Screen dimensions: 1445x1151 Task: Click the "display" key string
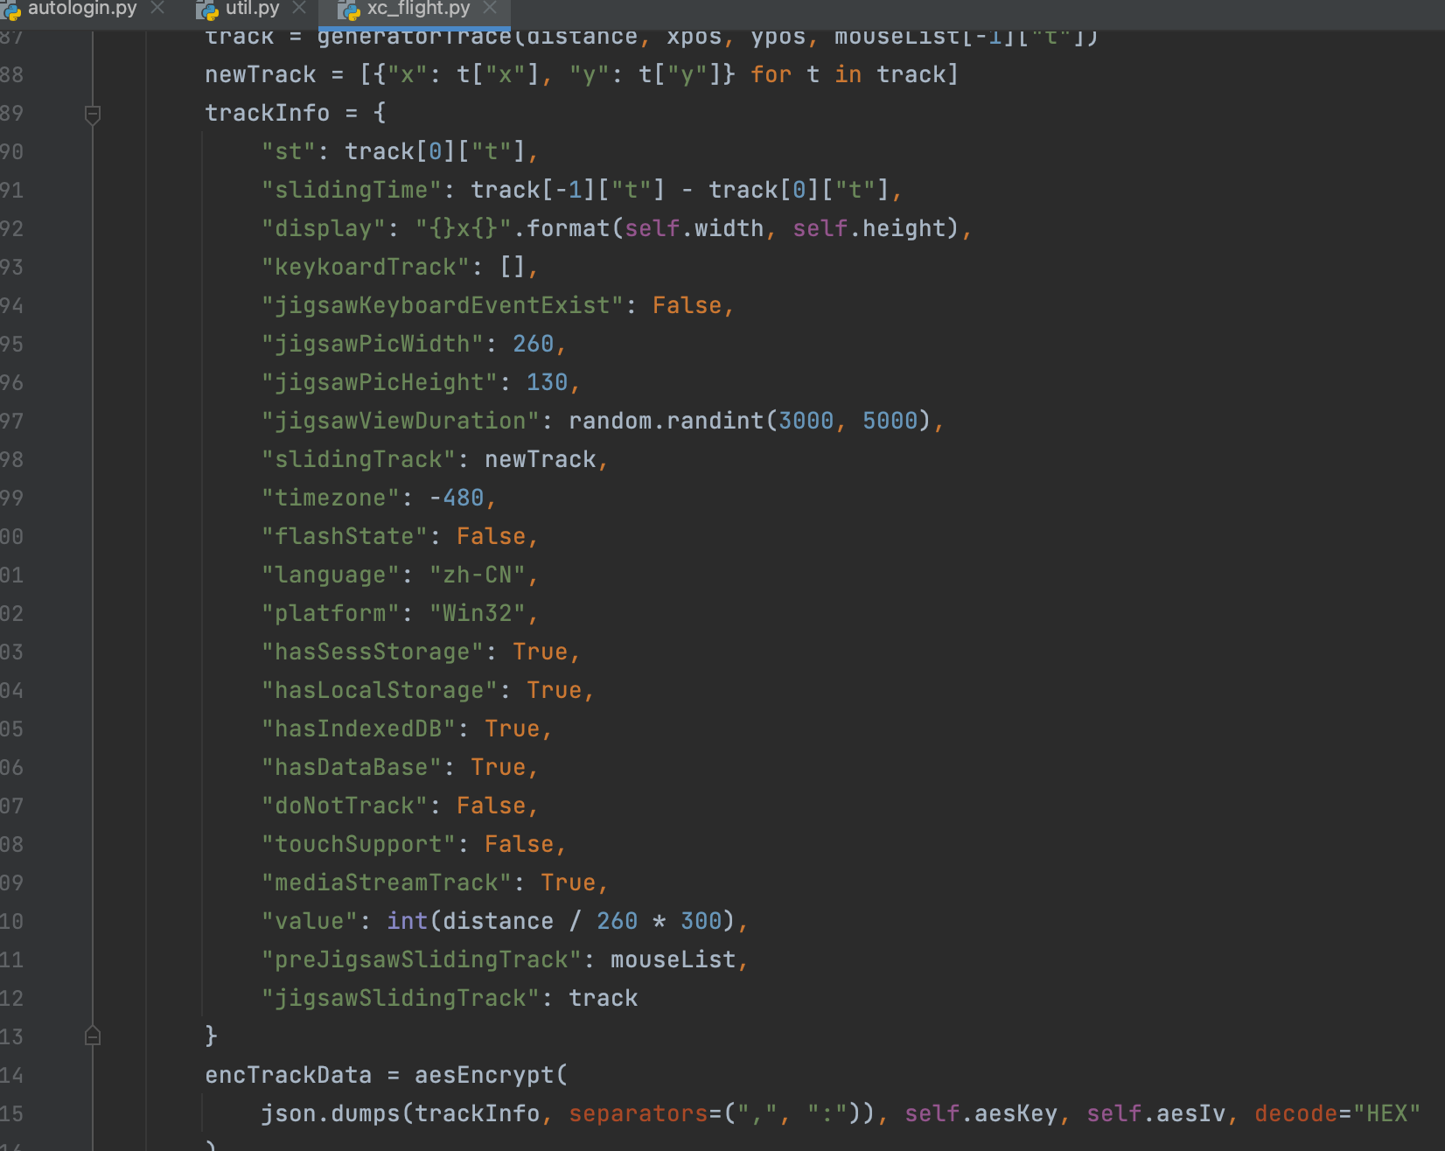point(324,228)
